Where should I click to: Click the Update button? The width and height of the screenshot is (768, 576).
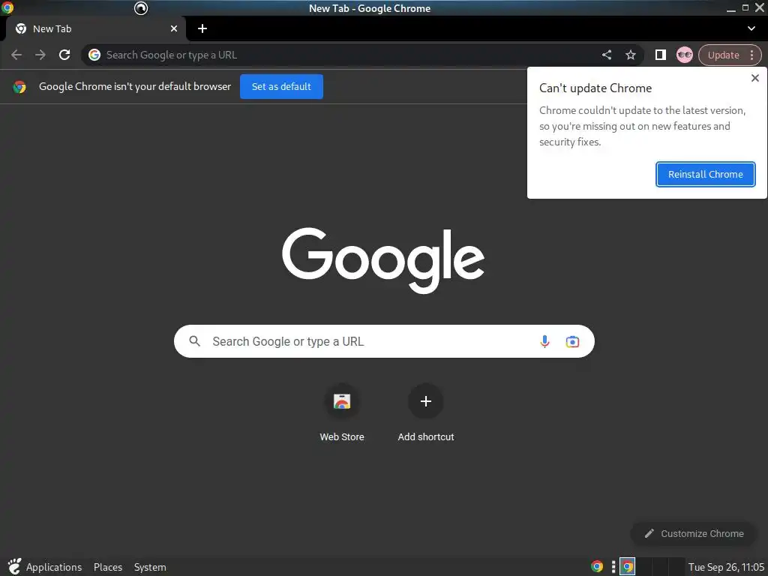pos(723,55)
